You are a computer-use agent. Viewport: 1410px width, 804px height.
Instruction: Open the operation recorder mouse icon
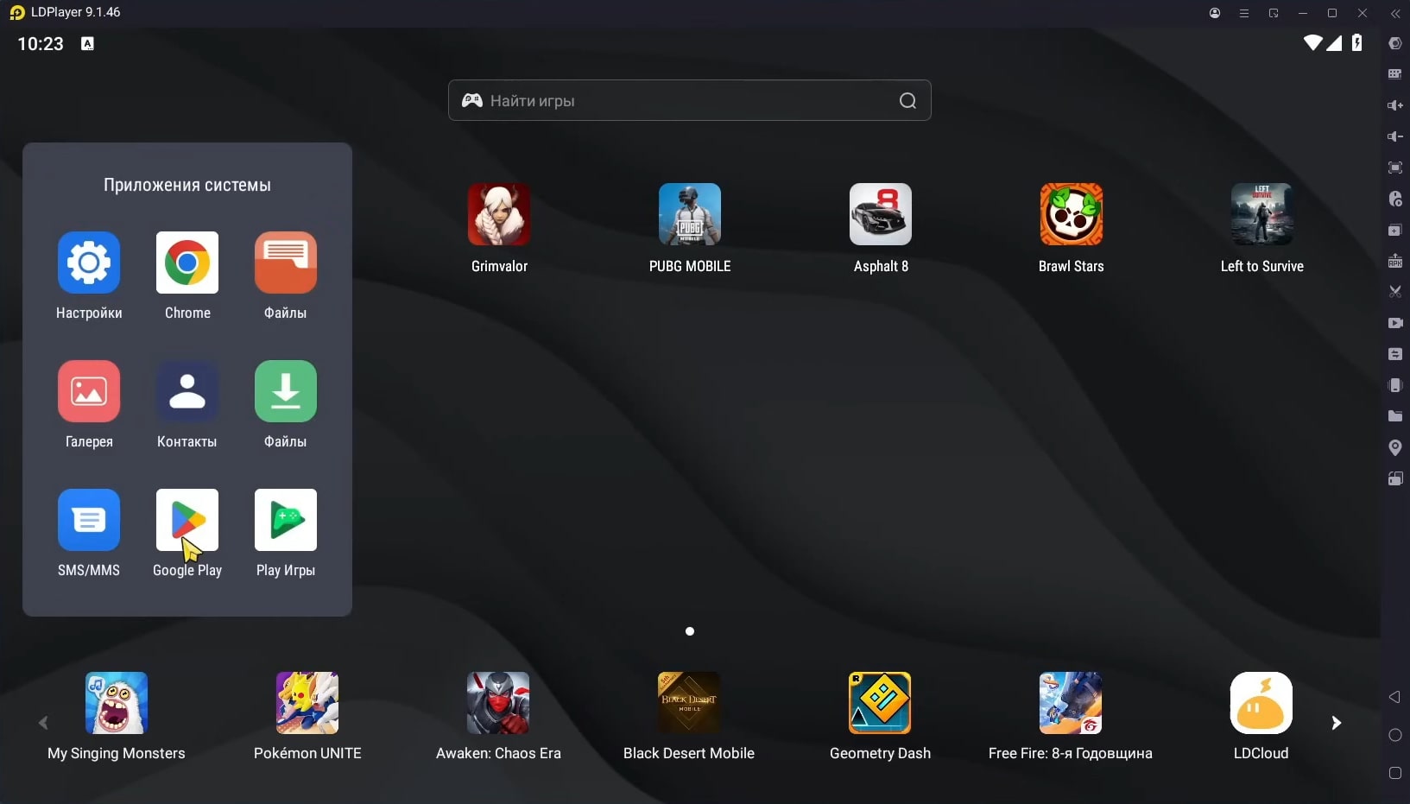tap(1394, 199)
